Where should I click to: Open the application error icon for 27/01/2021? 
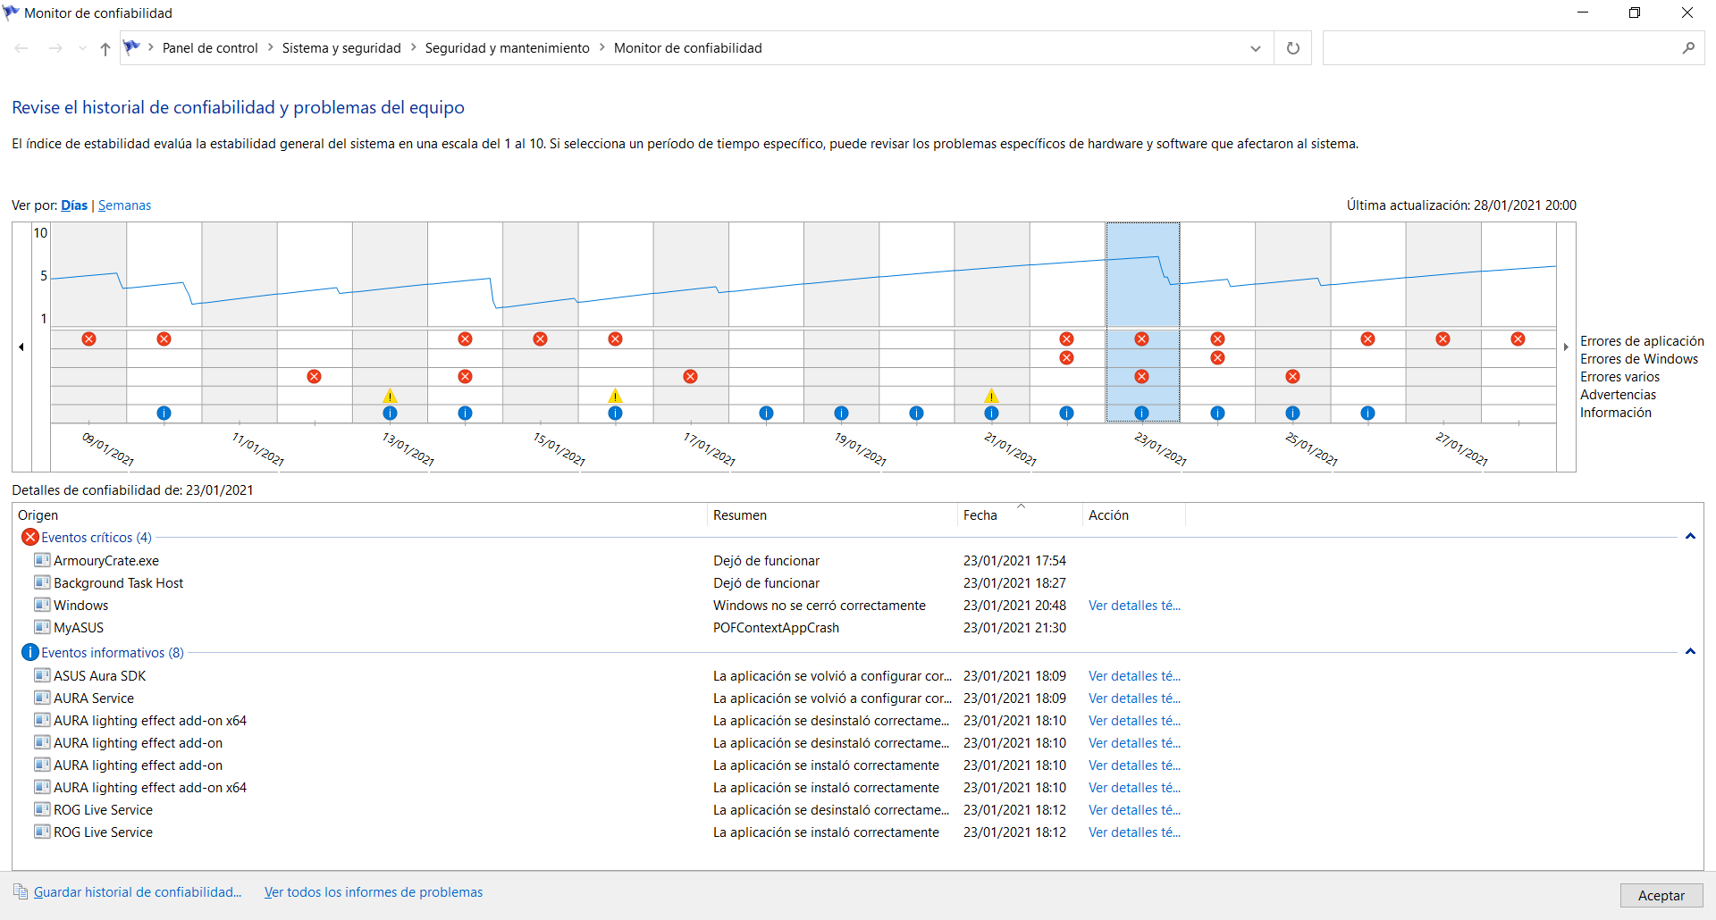pos(1443,339)
